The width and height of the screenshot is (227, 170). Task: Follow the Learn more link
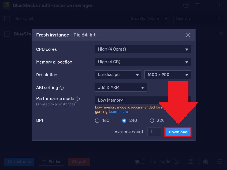[118, 112]
